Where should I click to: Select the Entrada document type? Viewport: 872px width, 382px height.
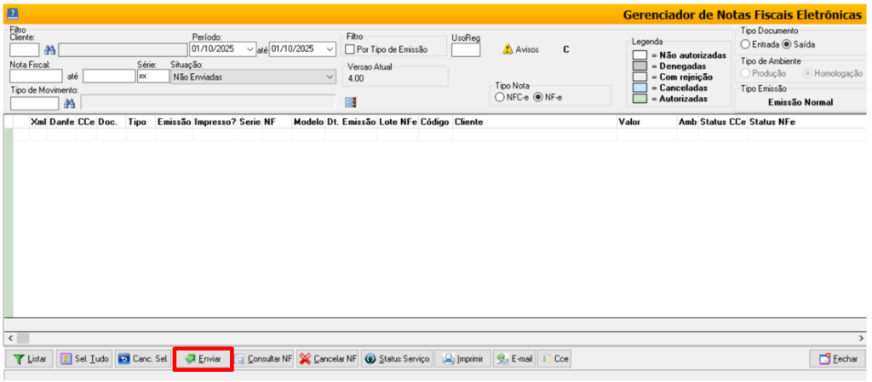tap(745, 44)
